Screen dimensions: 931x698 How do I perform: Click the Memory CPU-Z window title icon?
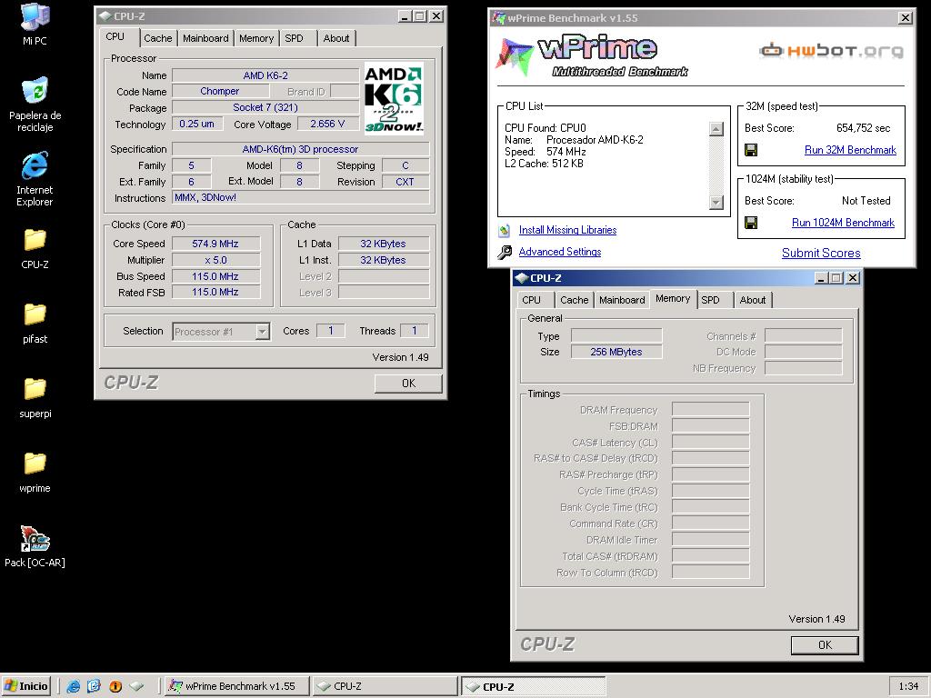click(521, 278)
